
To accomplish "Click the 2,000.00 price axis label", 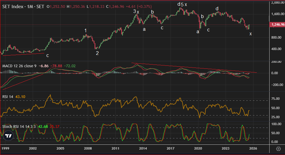I will (277, 2).
